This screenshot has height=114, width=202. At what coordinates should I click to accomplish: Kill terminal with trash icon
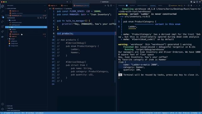coord(191,6)
